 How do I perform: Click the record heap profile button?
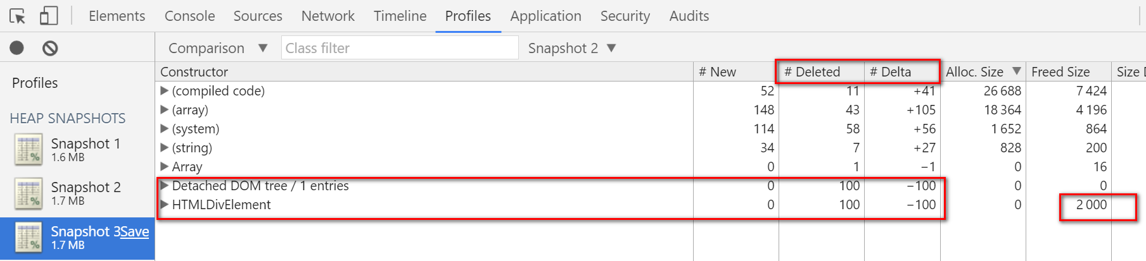tap(17, 48)
